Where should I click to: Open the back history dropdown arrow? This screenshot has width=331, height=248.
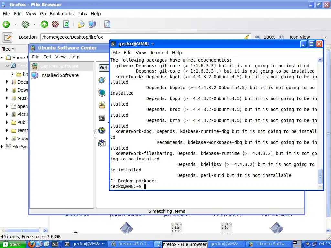(x=16, y=24)
